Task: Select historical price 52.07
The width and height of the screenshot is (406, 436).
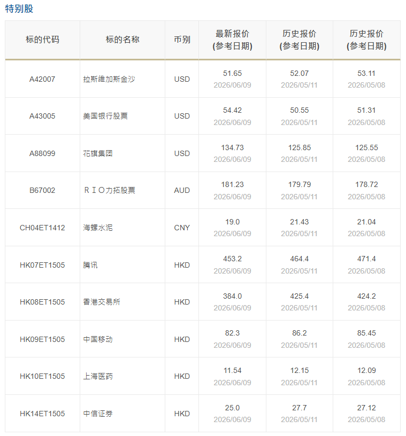Action: click(x=300, y=73)
